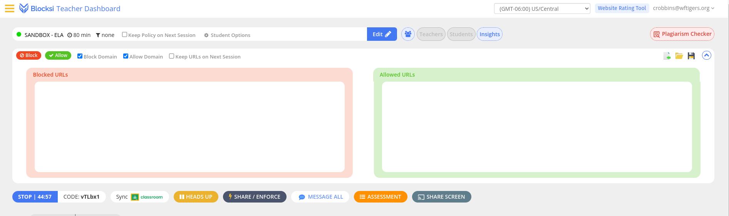Switch to the Students tab
The image size is (729, 216).
[x=461, y=34]
